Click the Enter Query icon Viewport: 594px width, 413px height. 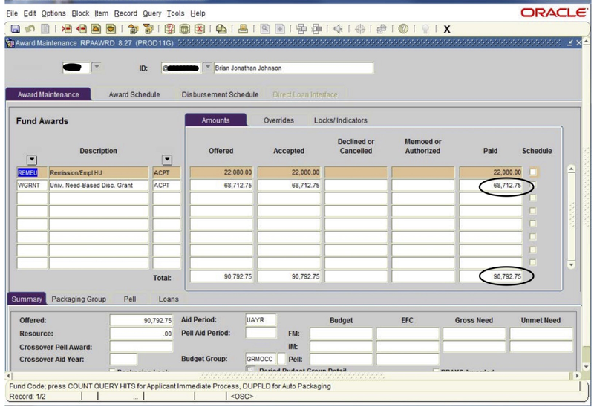(169, 29)
